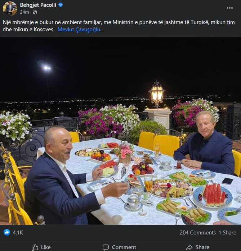Image resolution: width=241 pixels, height=251 pixels.
Task: Click the Share label below the post
Action: click(202, 247)
